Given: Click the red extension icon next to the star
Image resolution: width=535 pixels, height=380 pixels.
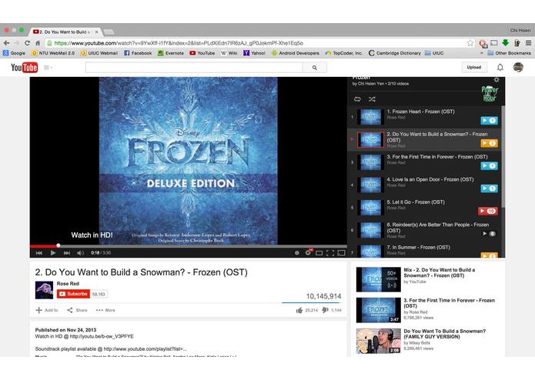Looking at the screenshot, I should [483, 43].
